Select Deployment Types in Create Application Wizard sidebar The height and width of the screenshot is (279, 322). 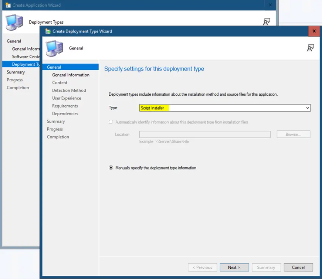point(21,64)
